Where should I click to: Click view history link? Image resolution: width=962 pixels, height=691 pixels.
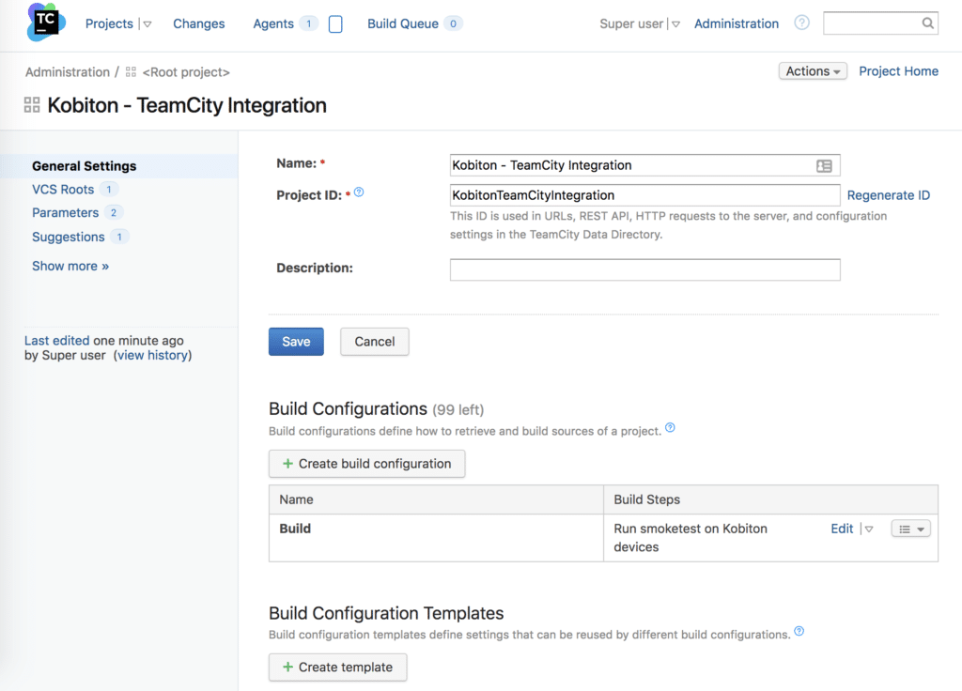(x=152, y=355)
